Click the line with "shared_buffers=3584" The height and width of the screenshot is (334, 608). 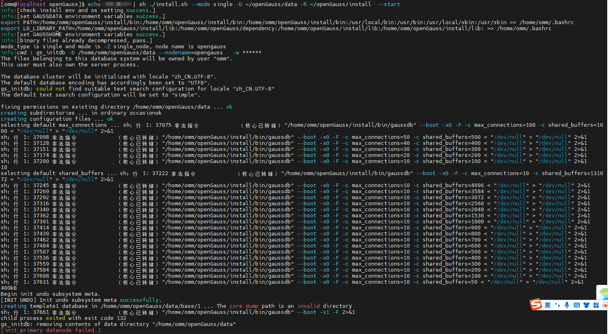pos(296,191)
